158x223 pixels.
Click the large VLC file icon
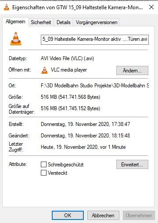(16, 39)
